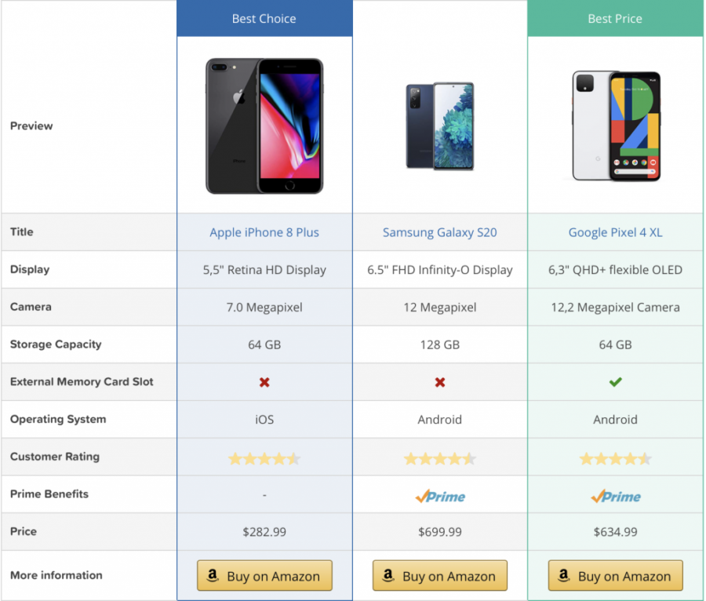Click the Google Pixel 4 XL star rating
This screenshot has width=706, height=601.
pyautogui.click(x=615, y=458)
